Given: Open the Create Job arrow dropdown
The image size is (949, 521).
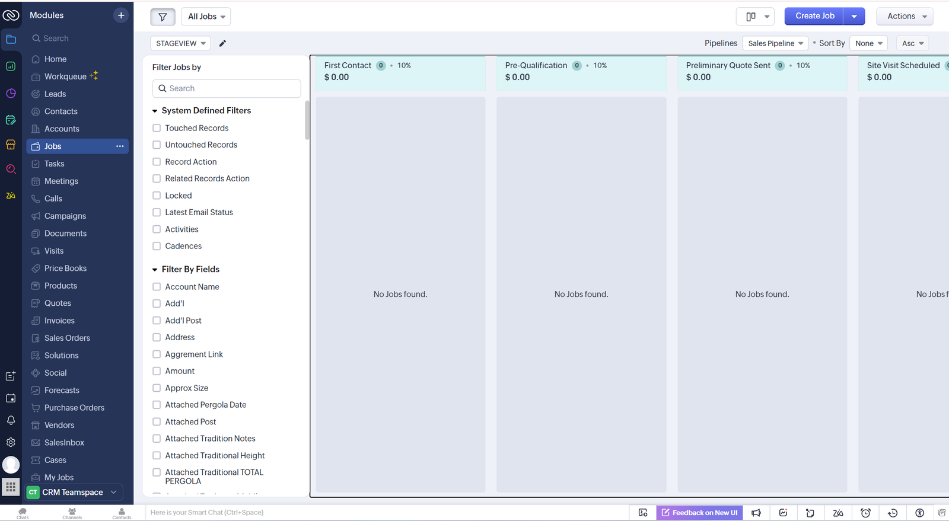Looking at the screenshot, I should tap(854, 17).
